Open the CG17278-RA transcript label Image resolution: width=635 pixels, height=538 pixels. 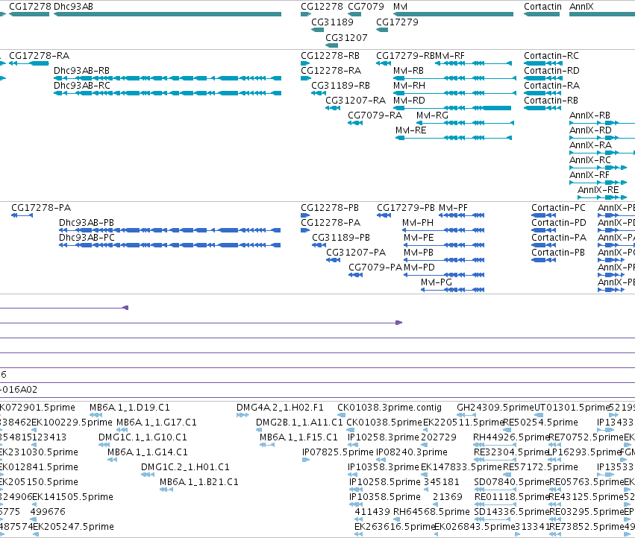tap(40, 55)
